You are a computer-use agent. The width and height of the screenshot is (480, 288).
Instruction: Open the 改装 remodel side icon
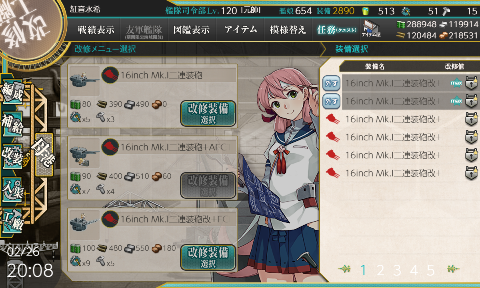coord(13,156)
